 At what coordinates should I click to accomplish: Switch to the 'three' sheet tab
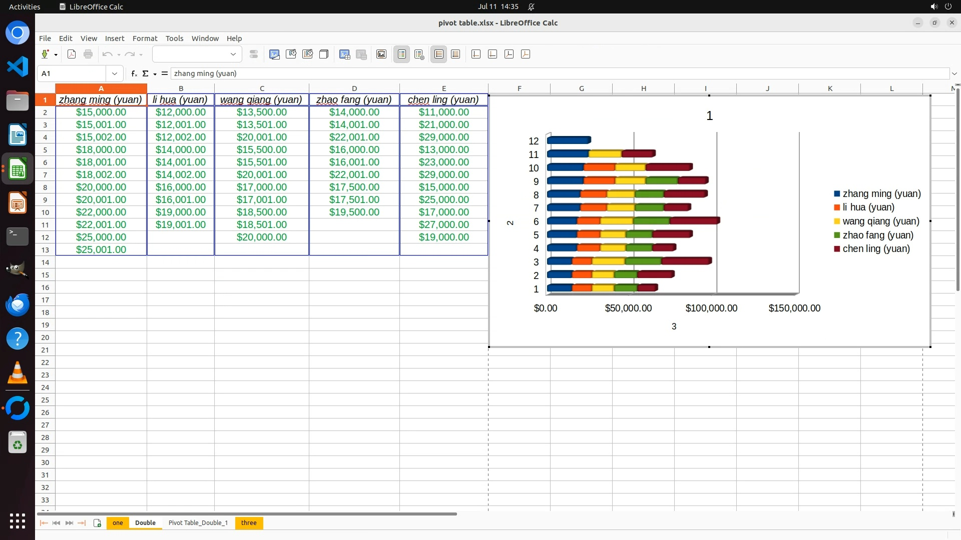coord(249,523)
